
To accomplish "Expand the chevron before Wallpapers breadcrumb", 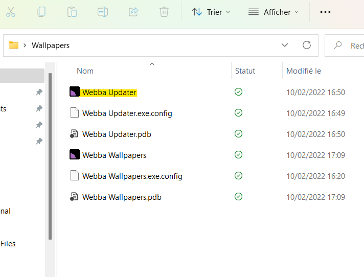I will pyautogui.click(x=25, y=45).
